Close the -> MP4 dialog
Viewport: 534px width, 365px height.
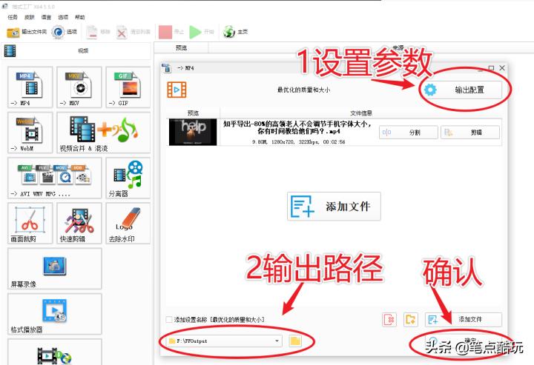click(502, 68)
